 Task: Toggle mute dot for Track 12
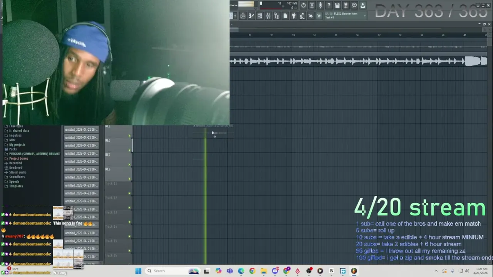coord(129,208)
